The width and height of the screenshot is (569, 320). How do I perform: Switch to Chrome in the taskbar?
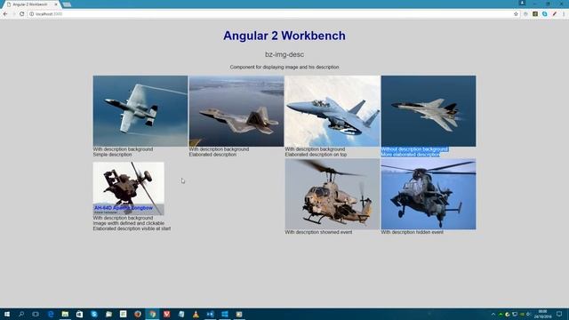point(152,314)
